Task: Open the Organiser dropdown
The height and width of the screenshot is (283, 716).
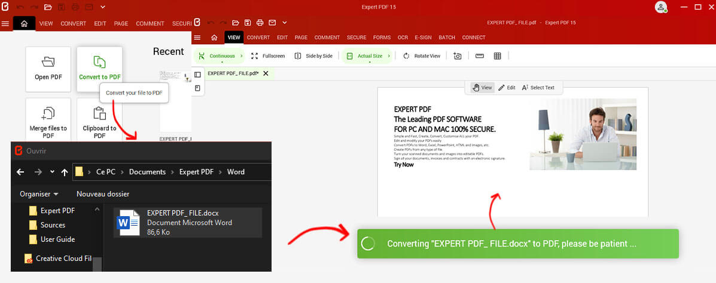Action: tap(39, 194)
